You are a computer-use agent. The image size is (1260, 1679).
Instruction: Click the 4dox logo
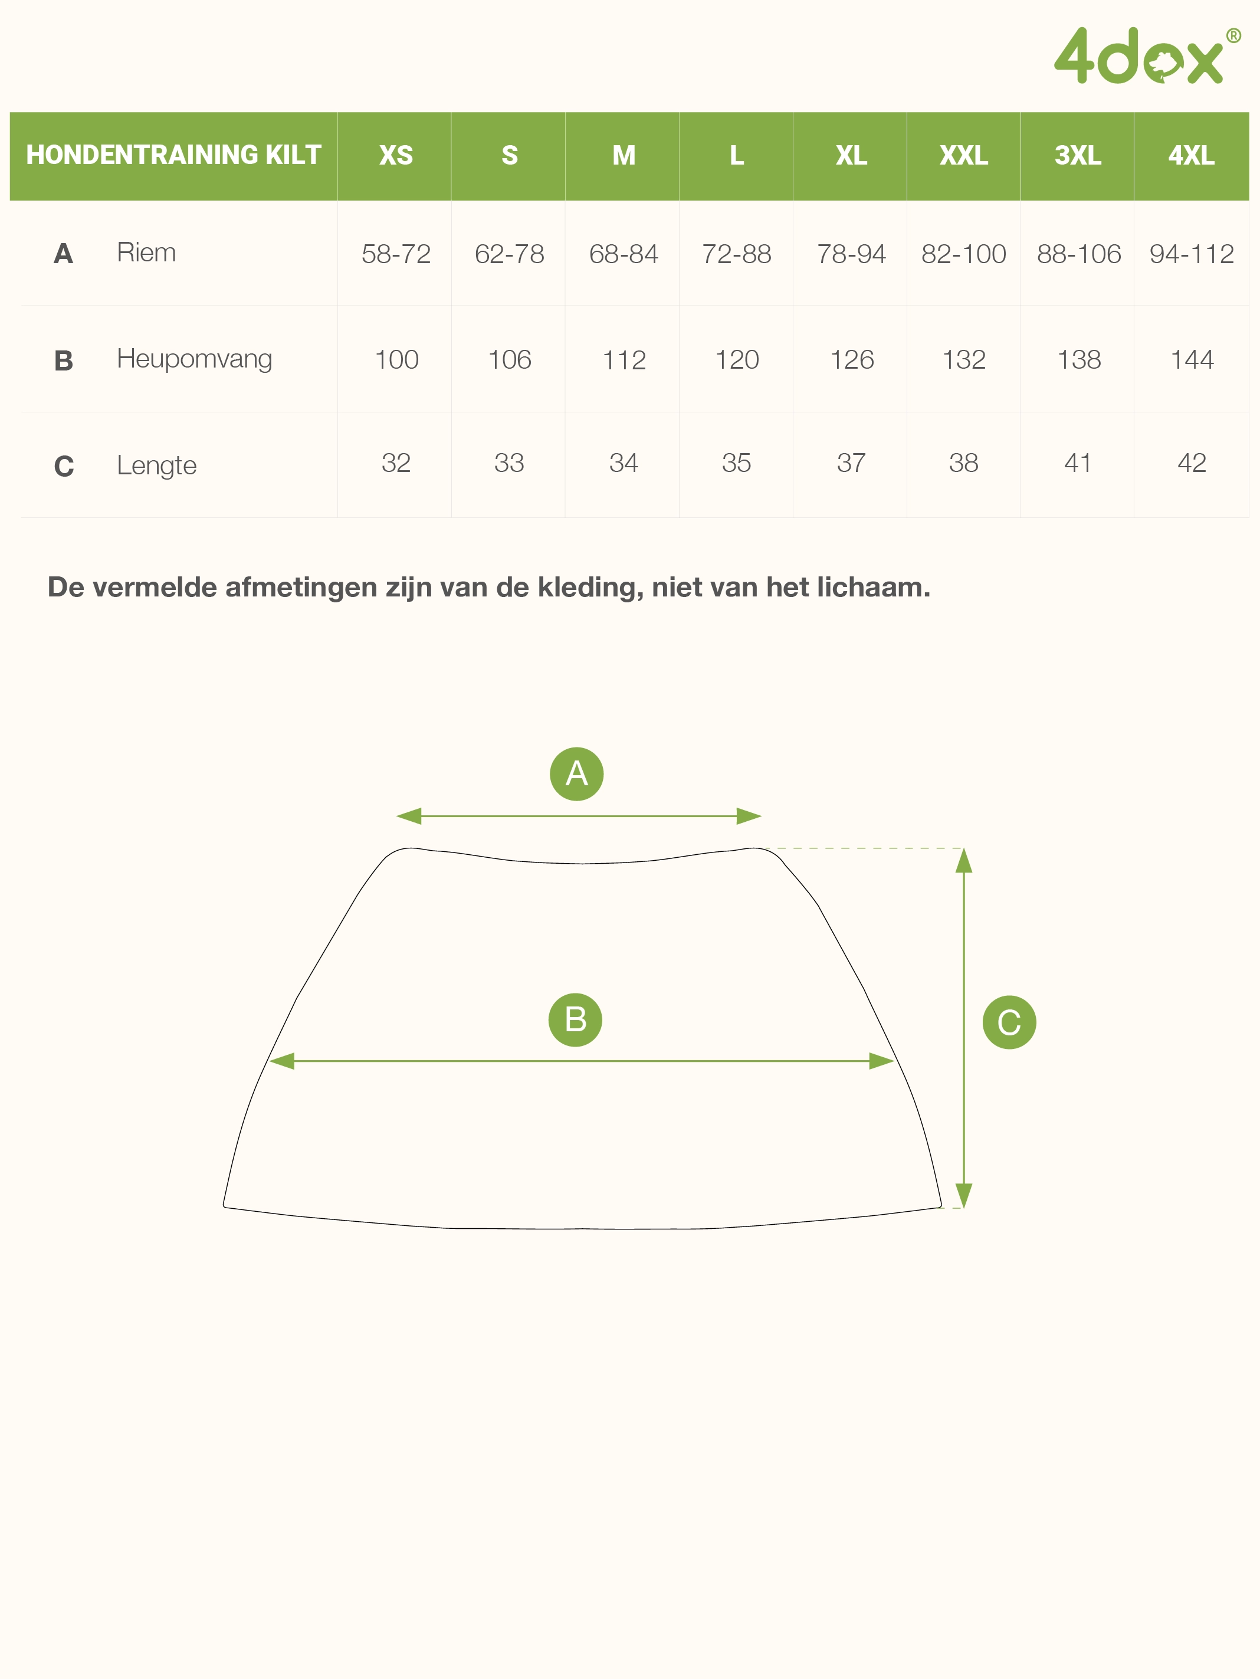coord(1147,55)
